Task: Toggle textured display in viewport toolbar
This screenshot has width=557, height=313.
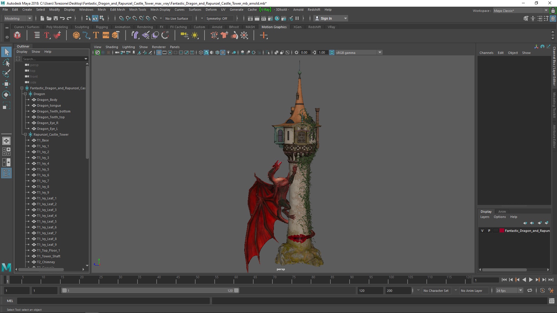Action: [x=223, y=52]
